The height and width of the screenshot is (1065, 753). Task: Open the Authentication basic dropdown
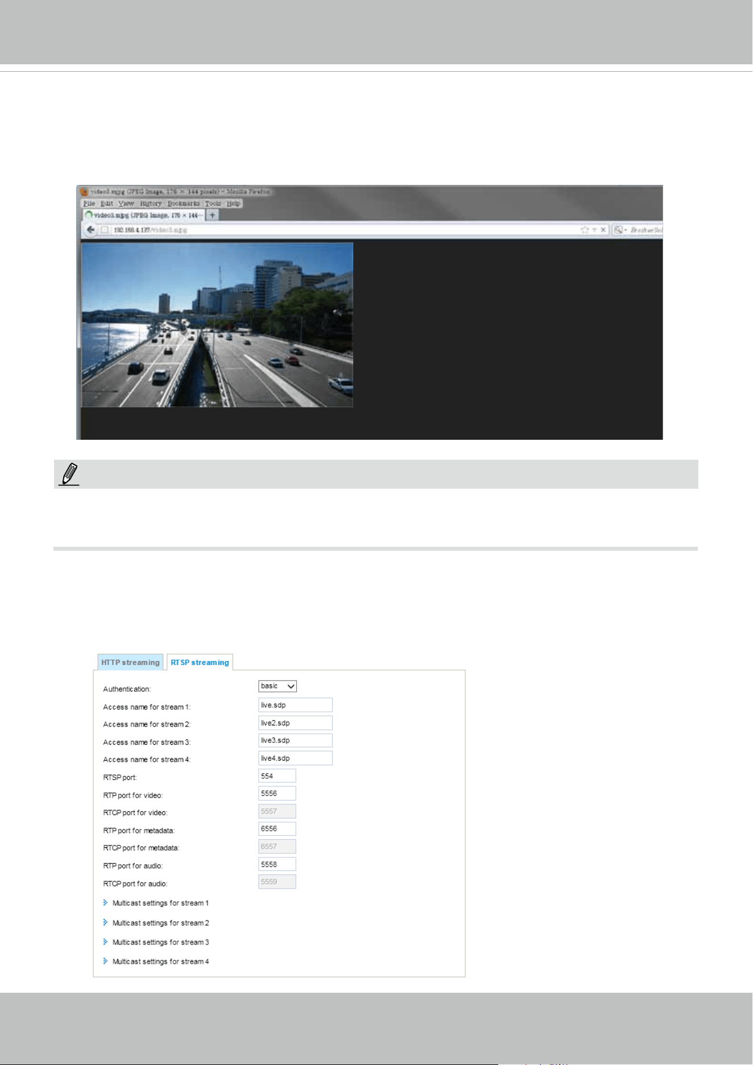[278, 686]
